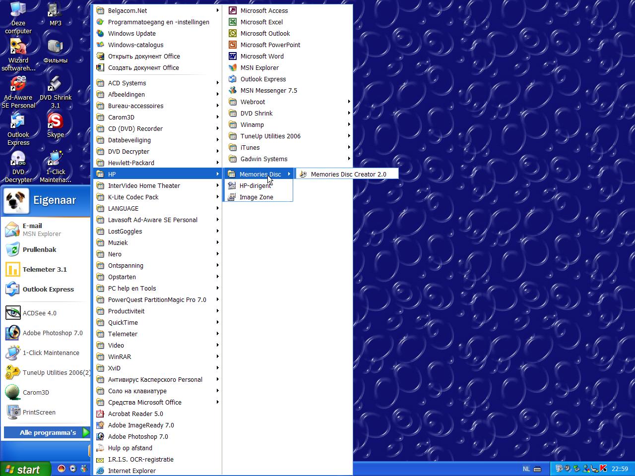The width and height of the screenshot is (635, 476).
Task: Click the NL language indicator in taskbar
Action: (x=526, y=469)
